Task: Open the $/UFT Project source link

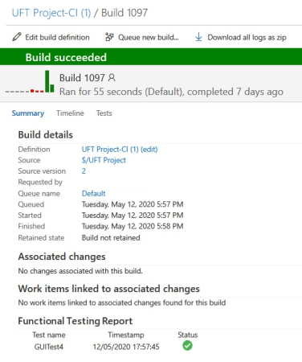Action: [104, 160]
